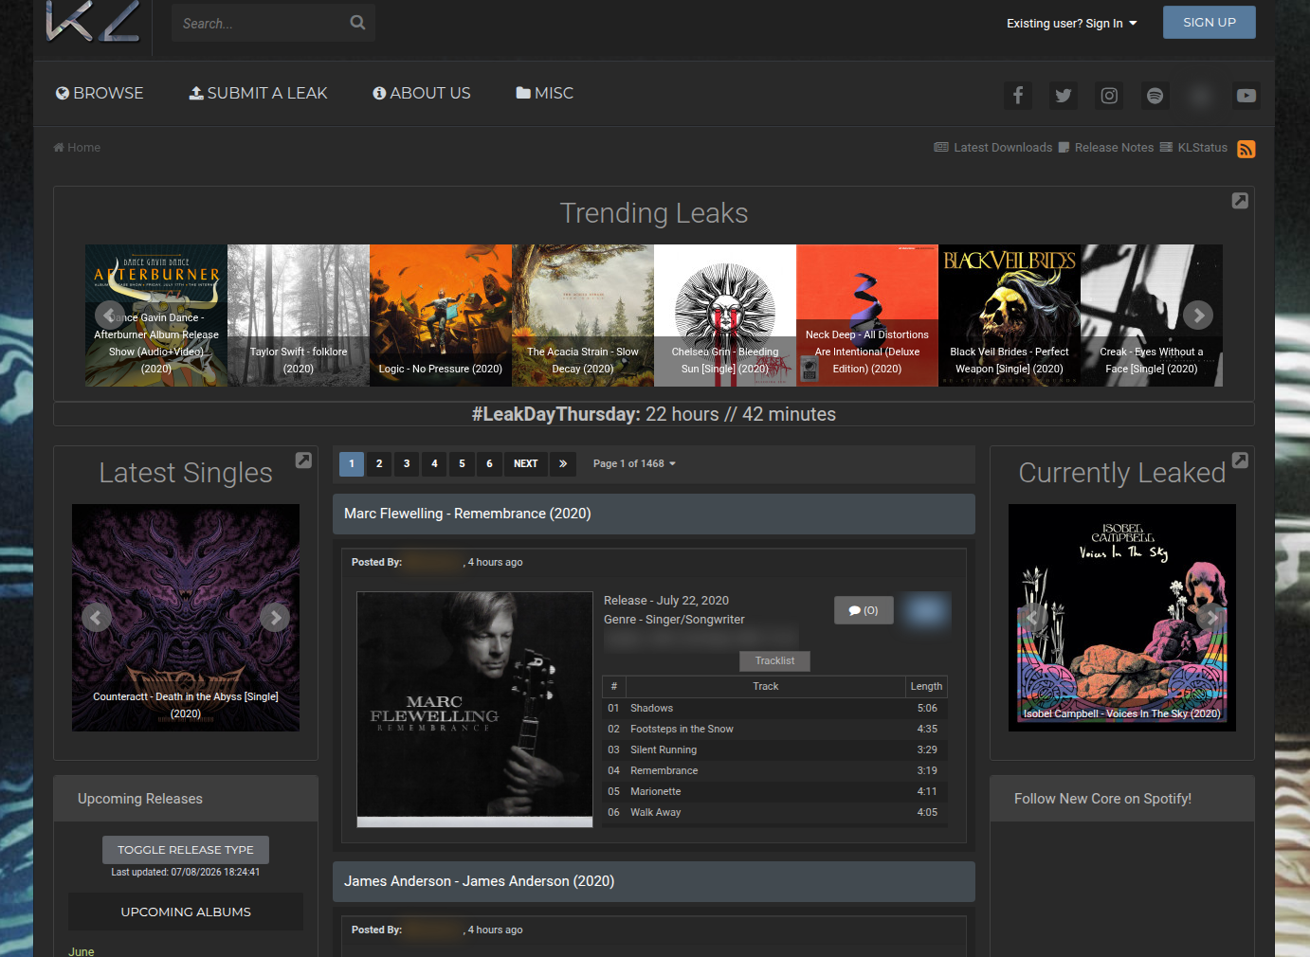
Task: Open the About Us menu
Action: pyautogui.click(x=422, y=93)
